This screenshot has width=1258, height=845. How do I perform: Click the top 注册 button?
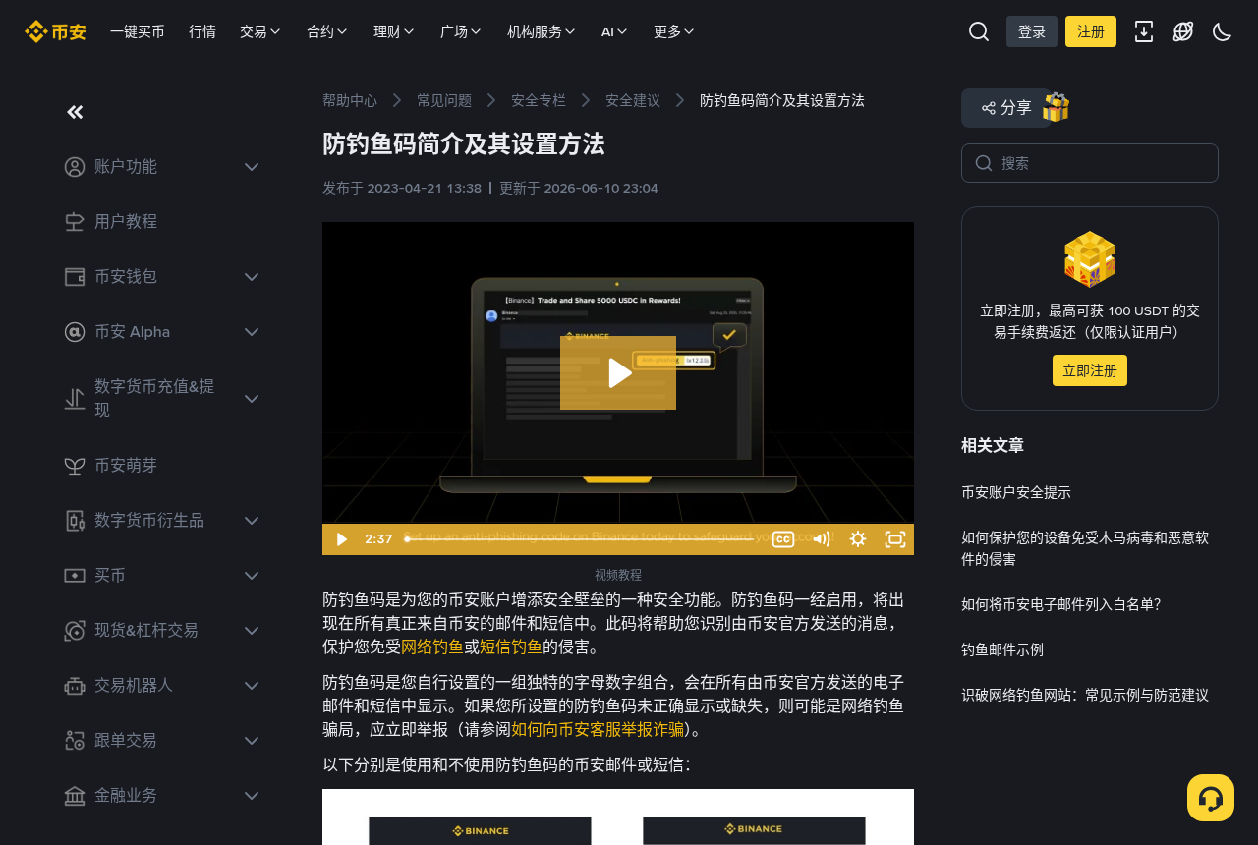coord(1091,31)
